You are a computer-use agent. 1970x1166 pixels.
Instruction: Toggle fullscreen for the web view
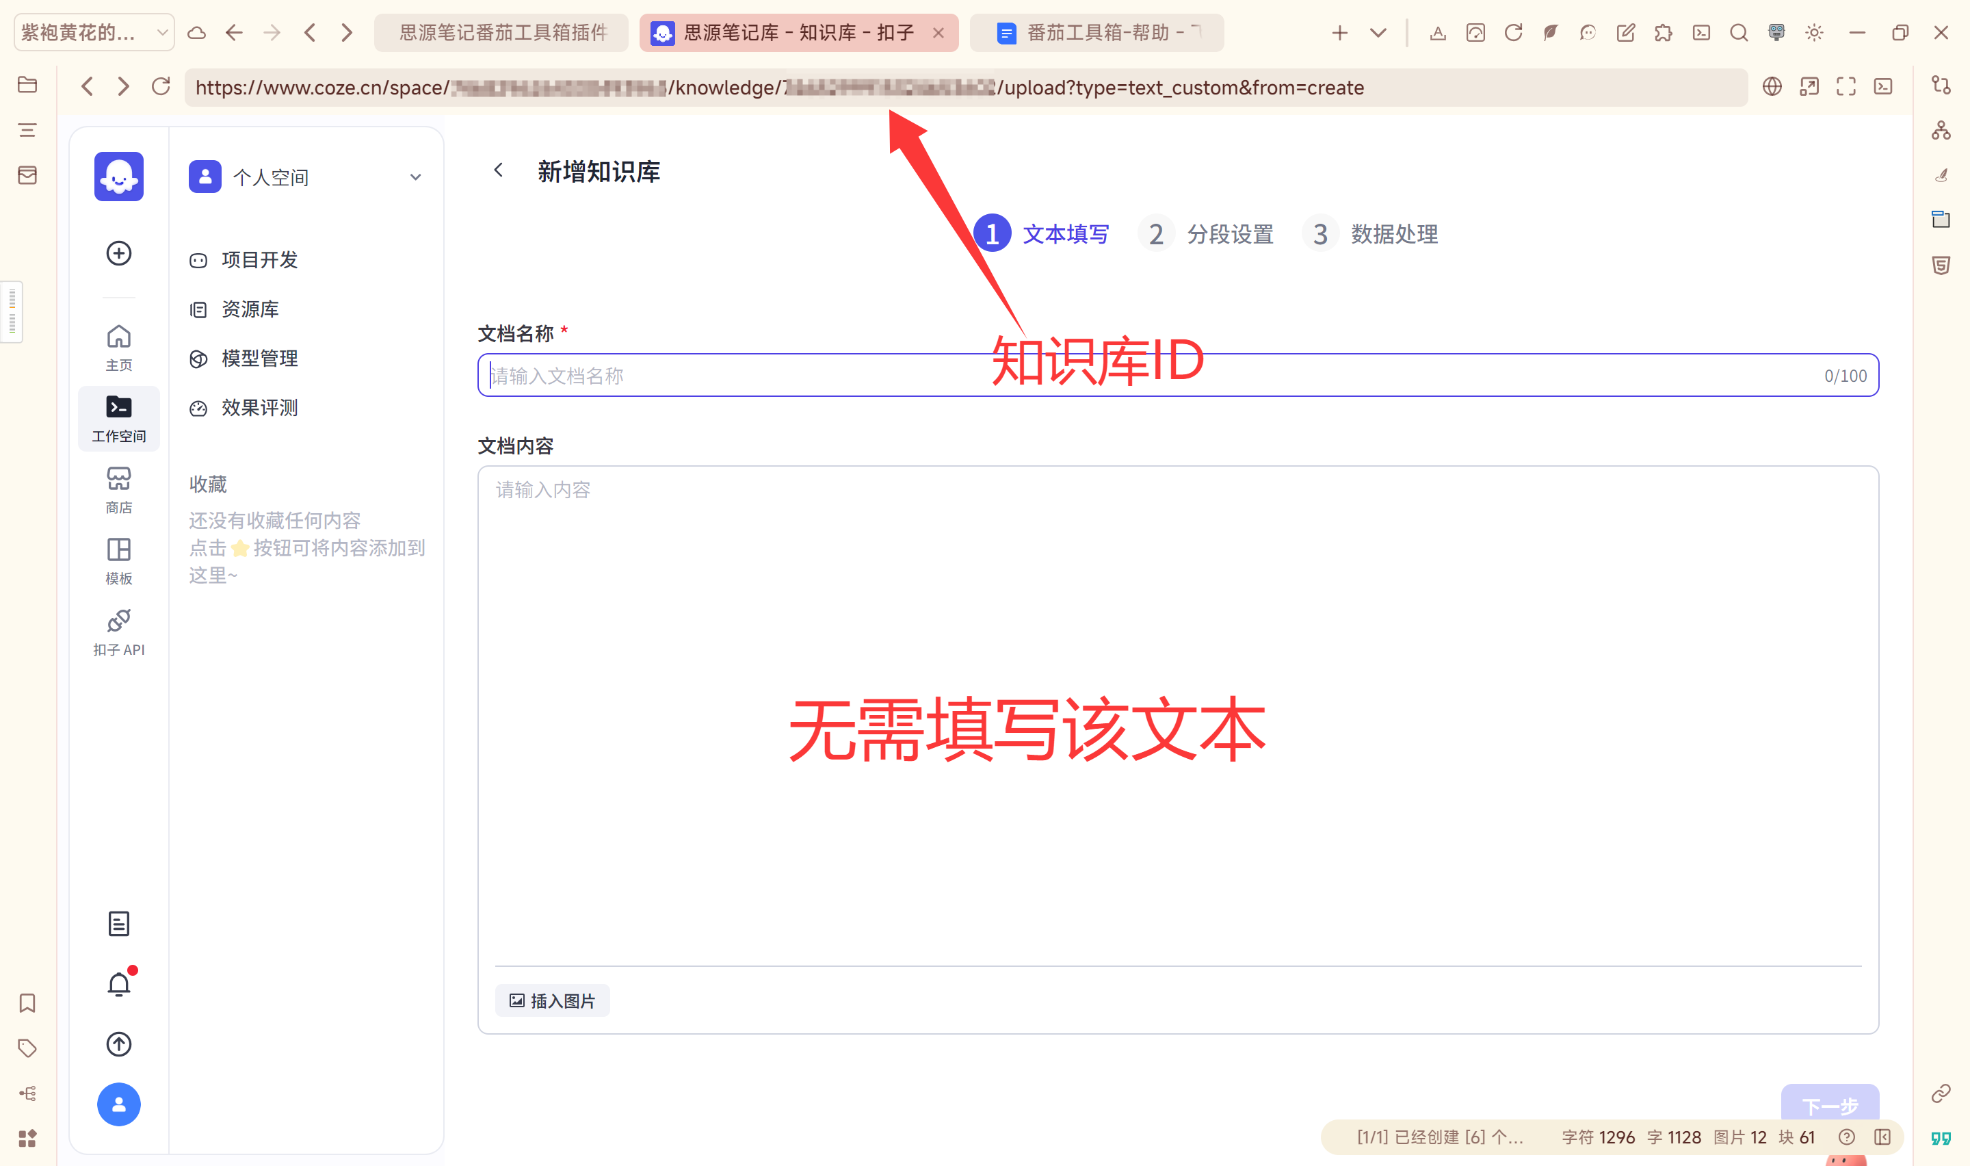tap(1846, 86)
